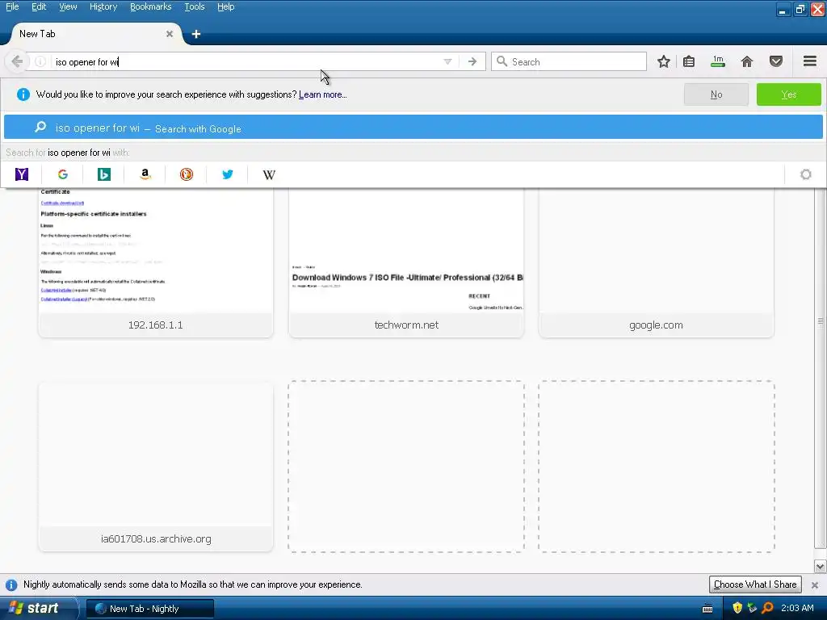Close the New Tab tab
827x620 pixels.
pyautogui.click(x=170, y=34)
